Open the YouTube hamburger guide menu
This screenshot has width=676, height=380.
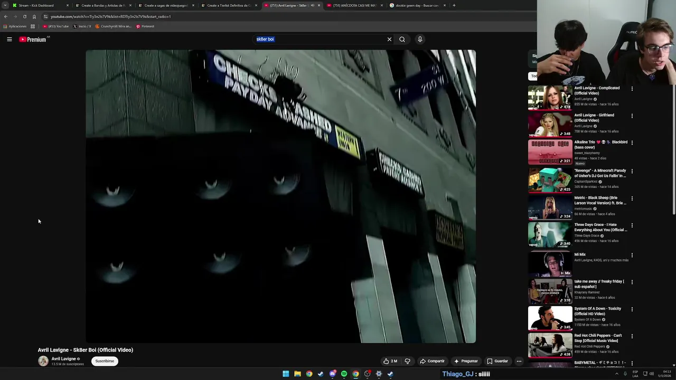[10, 39]
